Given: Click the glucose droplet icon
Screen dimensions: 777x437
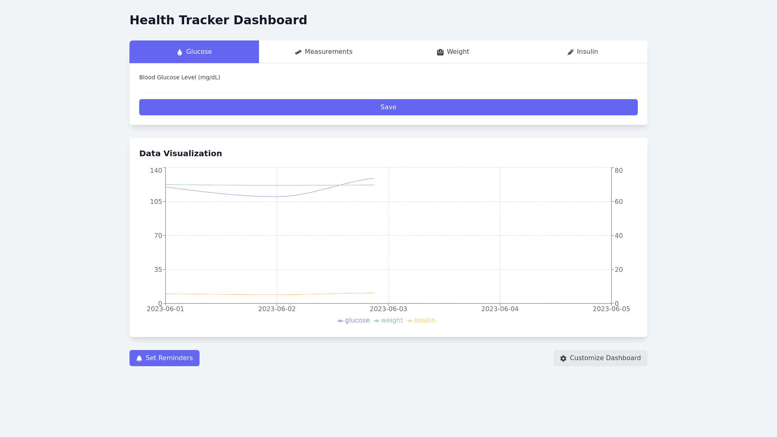Looking at the screenshot, I should pyautogui.click(x=180, y=52).
